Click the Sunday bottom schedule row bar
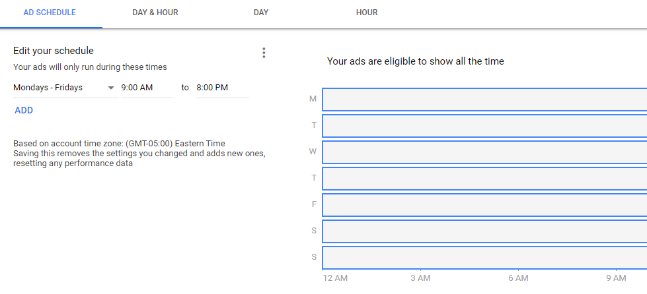Image resolution: width=647 pixels, height=294 pixels. pyautogui.click(x=484, y=258)
